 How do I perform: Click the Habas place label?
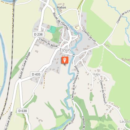[x=62, y=7]
